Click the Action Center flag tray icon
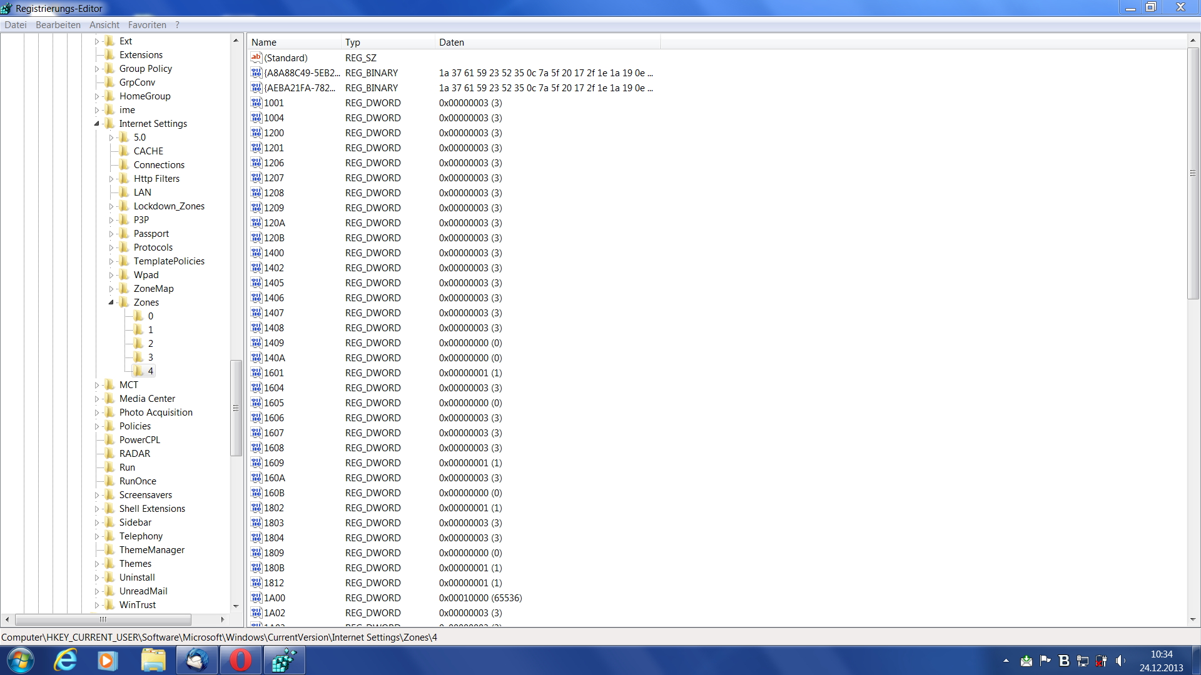This screenshot has width=1201, height=675. [1045, 661]
